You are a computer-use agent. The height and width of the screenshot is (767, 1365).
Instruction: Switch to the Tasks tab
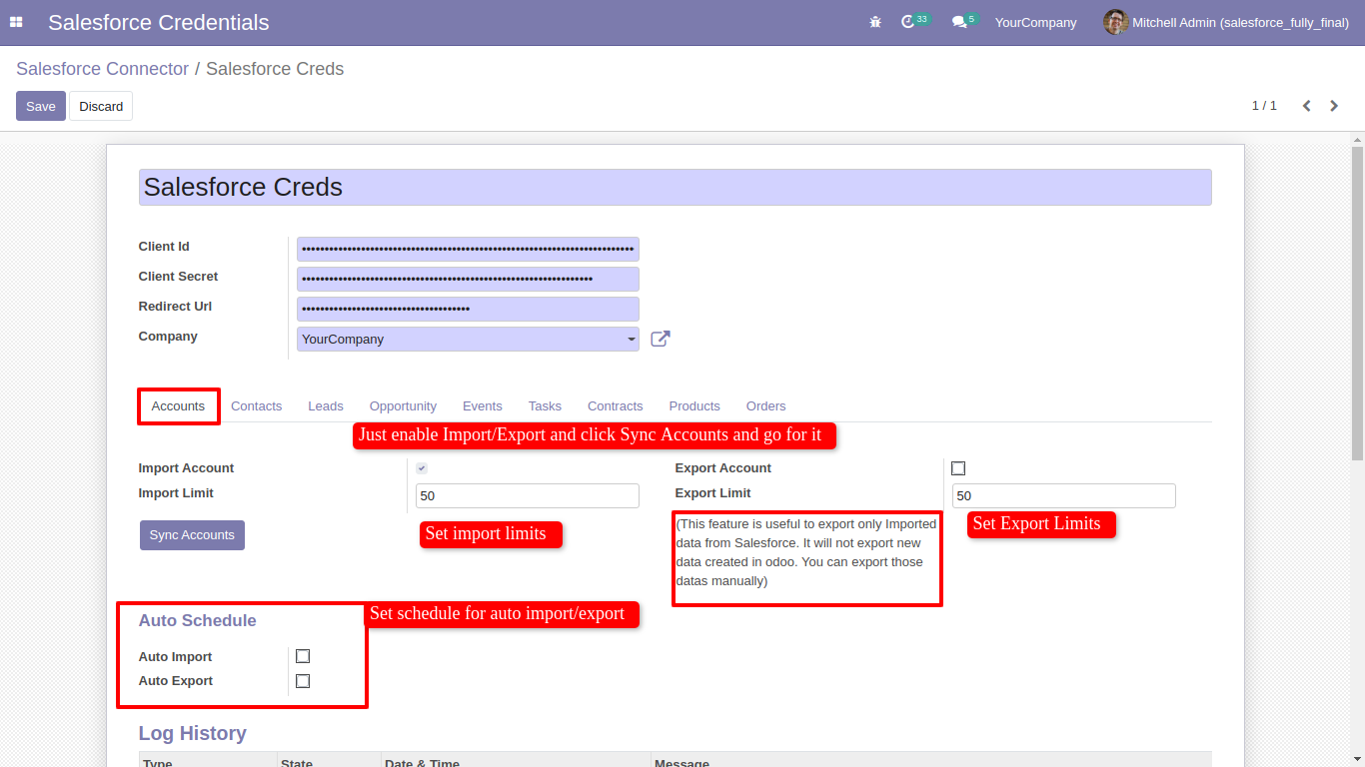(545, 406)
